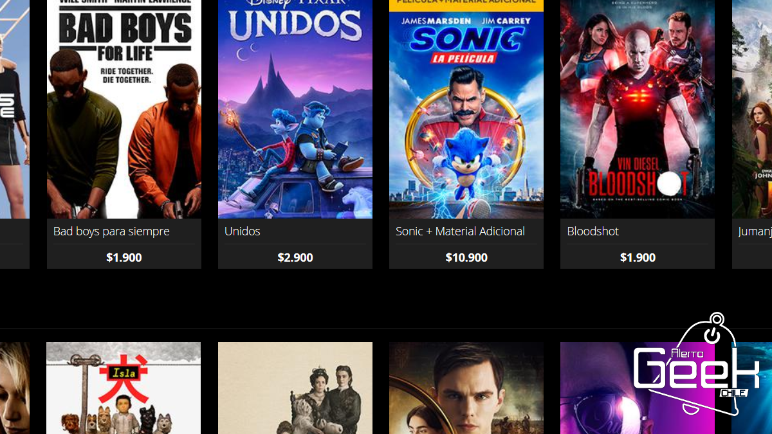Open the poster showing man in suit
772x434 pixels.
(x=466, y=388)
